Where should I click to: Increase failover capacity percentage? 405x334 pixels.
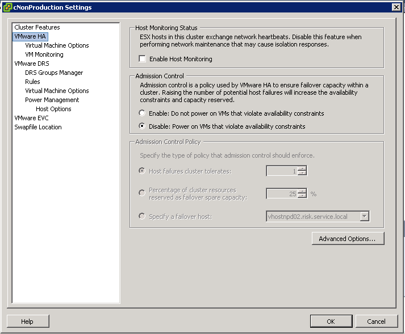coord(302,191)
